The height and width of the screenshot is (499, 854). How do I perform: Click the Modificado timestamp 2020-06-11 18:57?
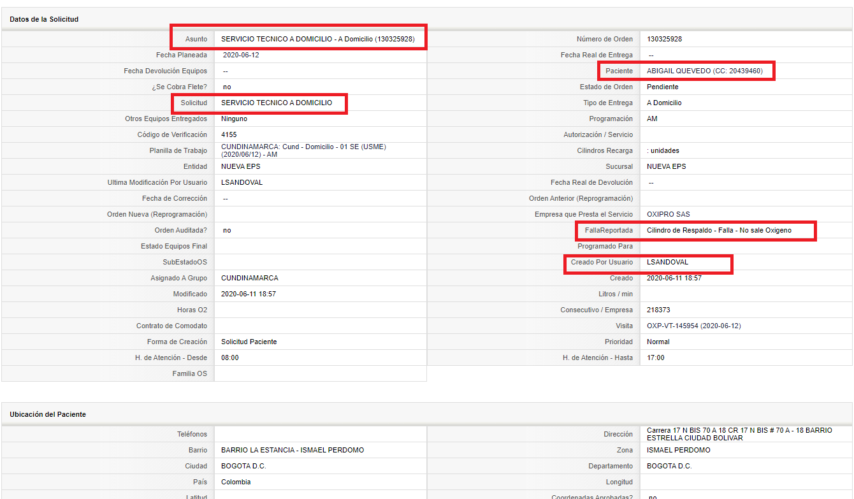click(x=249, y=294)
